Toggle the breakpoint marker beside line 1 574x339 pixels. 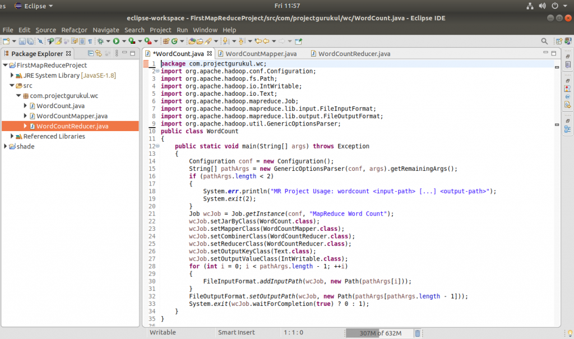[x=145, y=63]
